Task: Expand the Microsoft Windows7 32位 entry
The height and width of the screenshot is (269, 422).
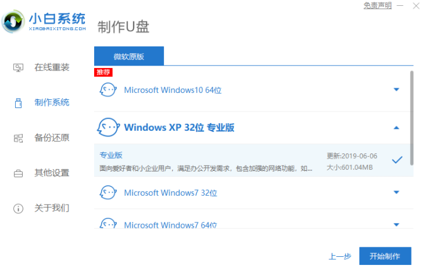Action: click(x=396, y=192)
